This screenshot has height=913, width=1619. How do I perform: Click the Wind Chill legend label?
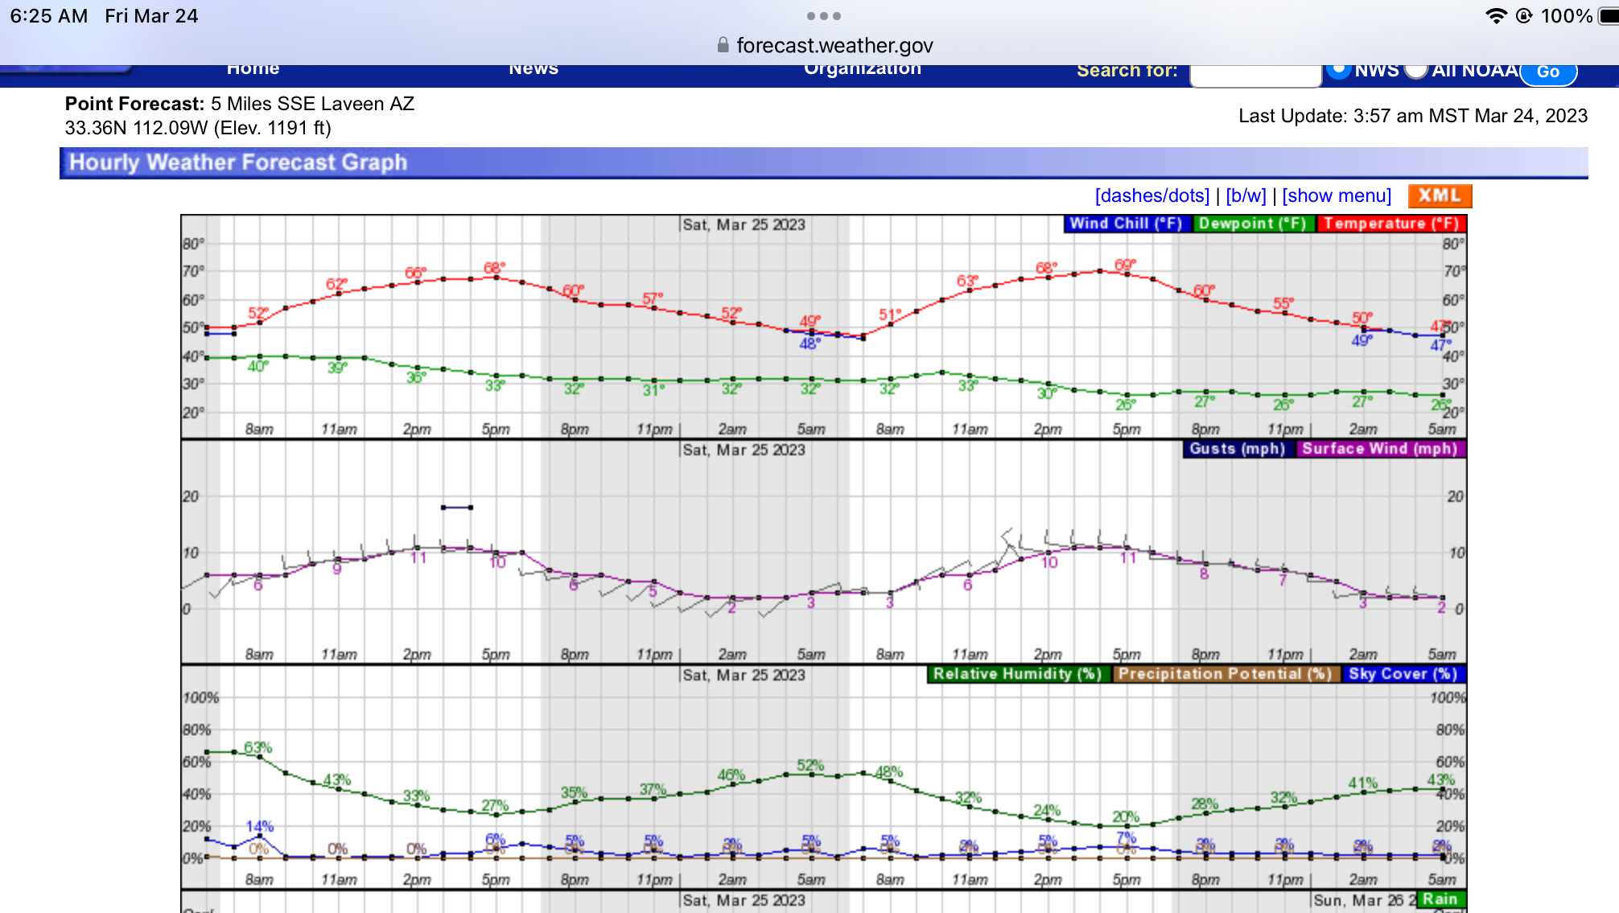[x=1126, y=224]
